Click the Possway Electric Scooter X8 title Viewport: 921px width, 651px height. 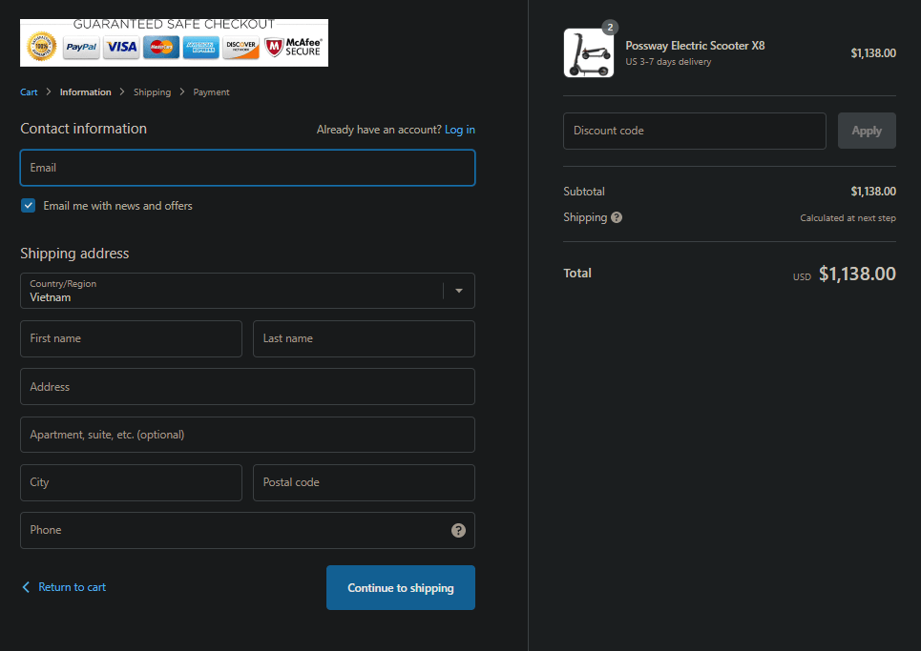click(x=695, y=46)
